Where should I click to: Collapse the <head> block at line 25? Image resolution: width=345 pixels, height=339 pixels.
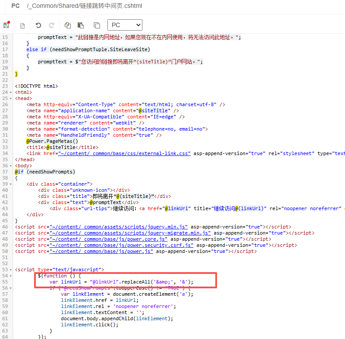[x=11, y=98]
